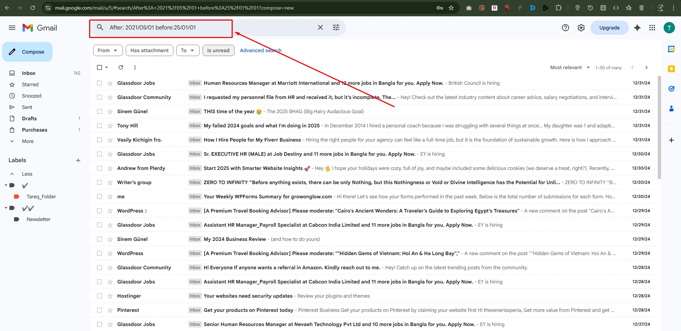Bookmark this page with the star

click(451, 8)
